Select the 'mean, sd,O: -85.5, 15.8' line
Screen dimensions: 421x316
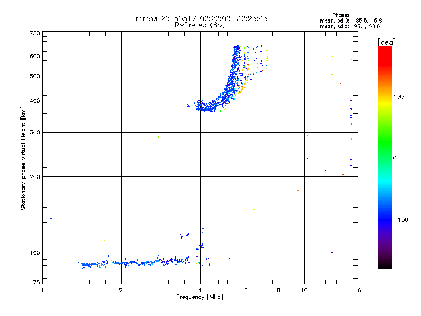[x=350, y=21]
